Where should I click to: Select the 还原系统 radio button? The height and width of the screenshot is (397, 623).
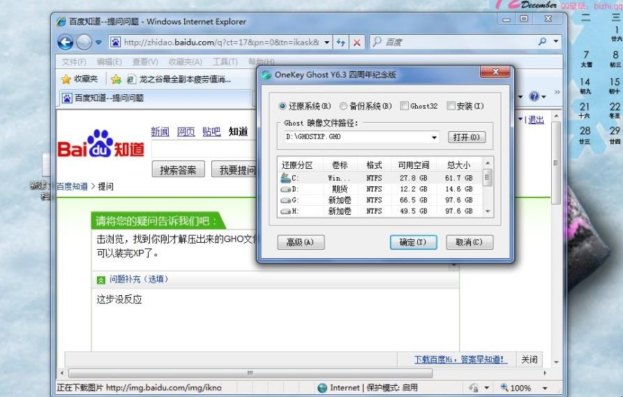282,106
